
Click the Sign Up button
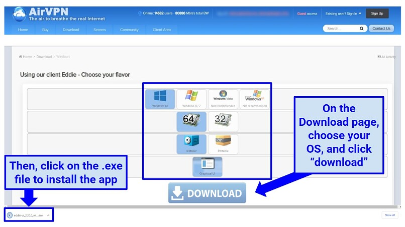pos(377,14)
